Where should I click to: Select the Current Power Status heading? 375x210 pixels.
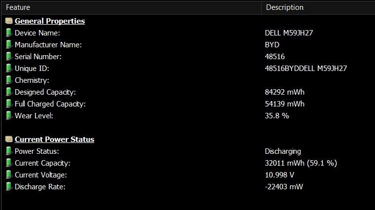point(54,140)
